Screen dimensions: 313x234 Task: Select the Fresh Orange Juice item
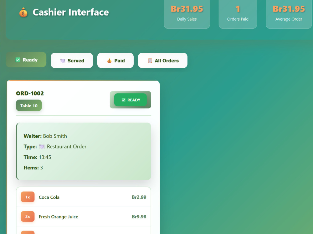(x=84, y=217)
